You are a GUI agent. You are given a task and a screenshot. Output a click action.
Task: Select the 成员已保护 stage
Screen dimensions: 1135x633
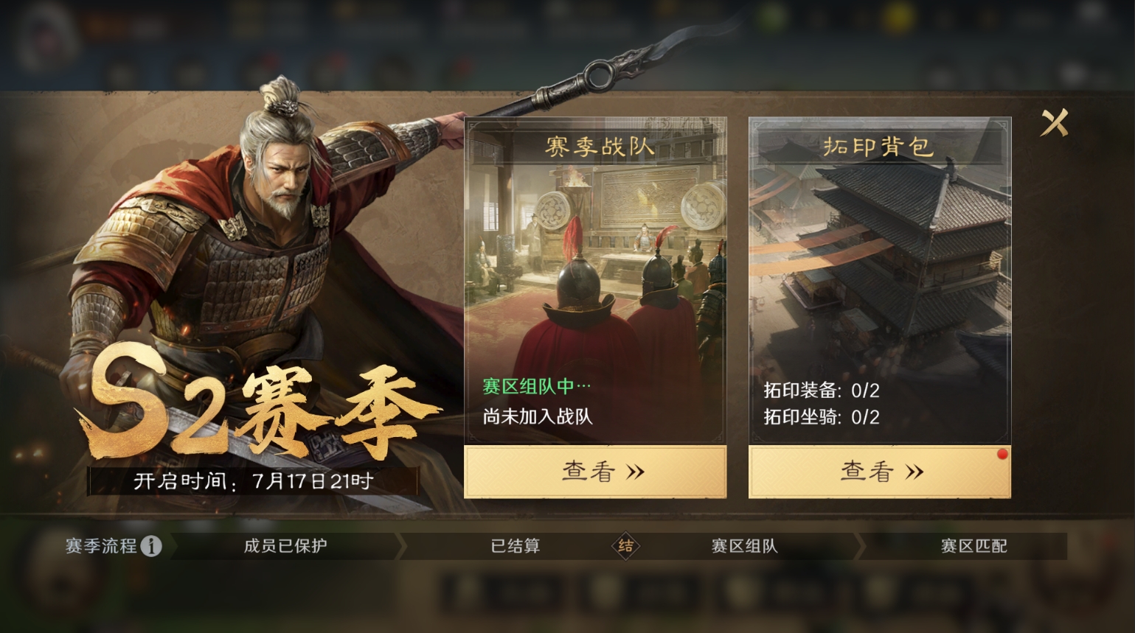pos(285,546)
